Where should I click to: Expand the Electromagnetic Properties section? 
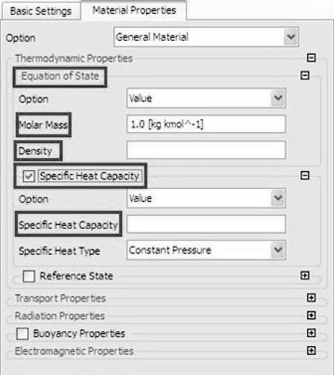311,351
